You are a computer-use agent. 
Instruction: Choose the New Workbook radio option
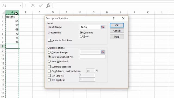[x=49, y=61]
